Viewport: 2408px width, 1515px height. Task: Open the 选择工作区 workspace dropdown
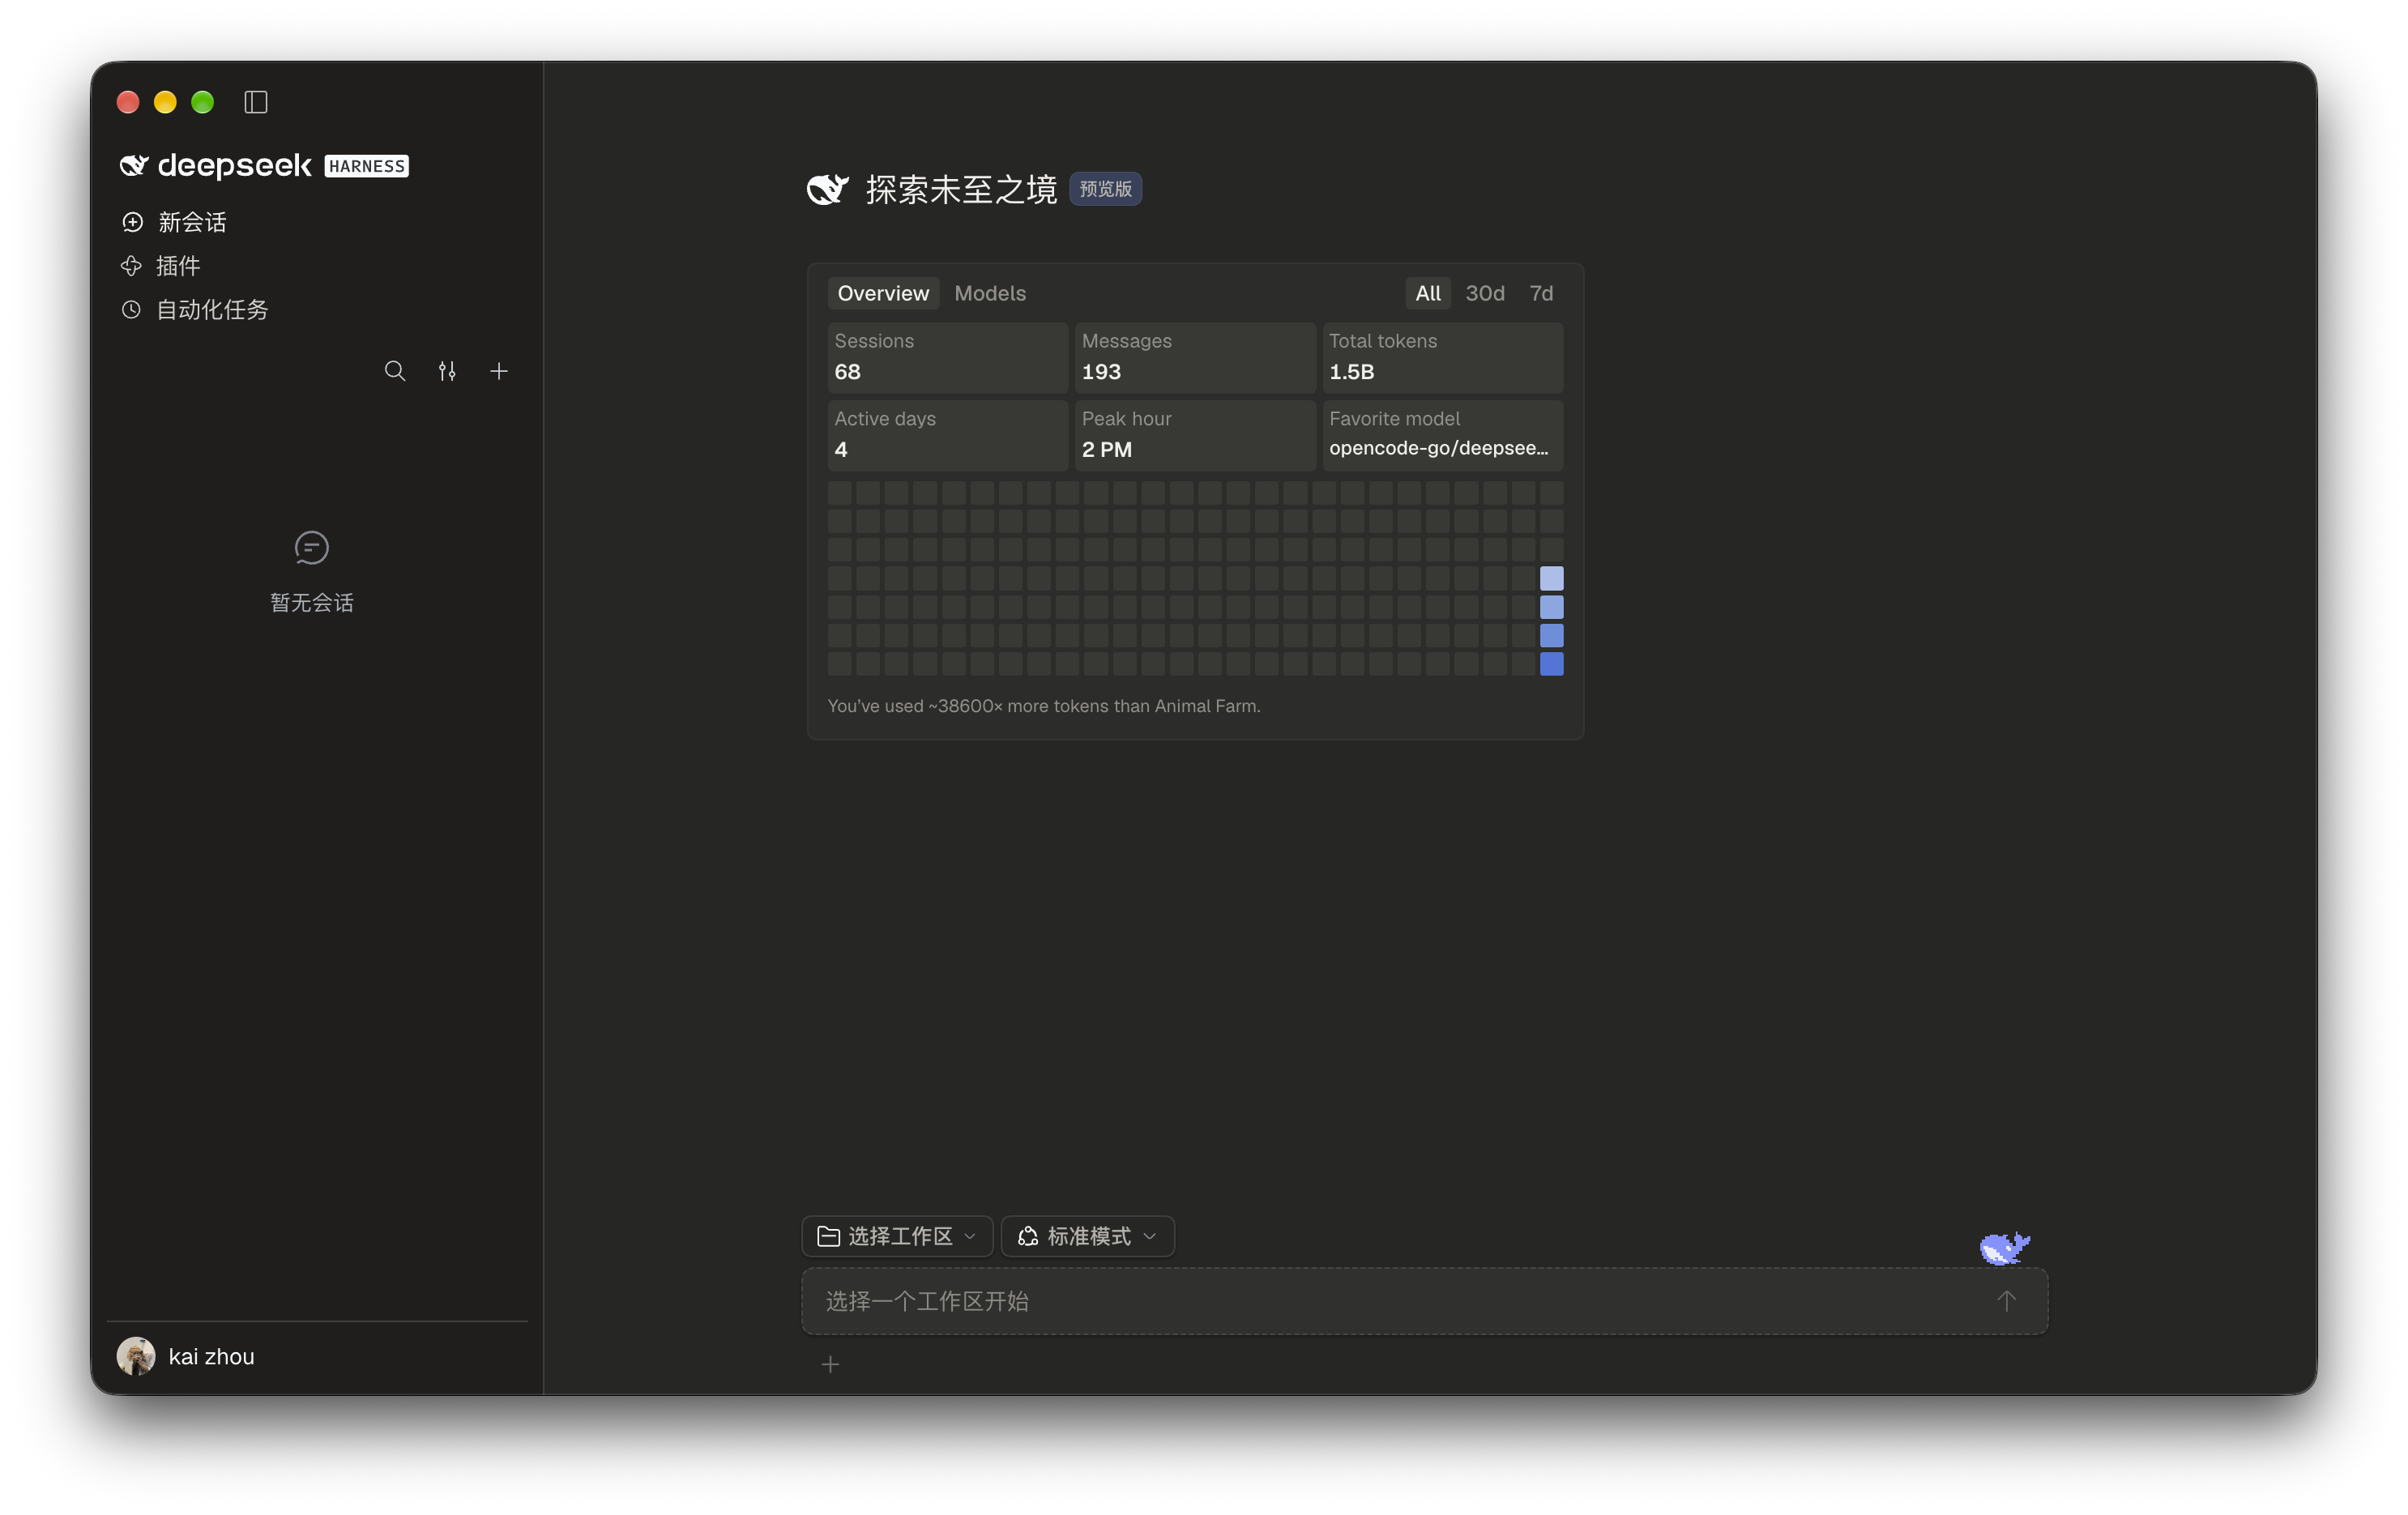point(897,1237)
